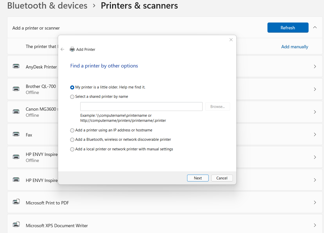Click the shared printer name text field
324x233 pixels.
141,107
